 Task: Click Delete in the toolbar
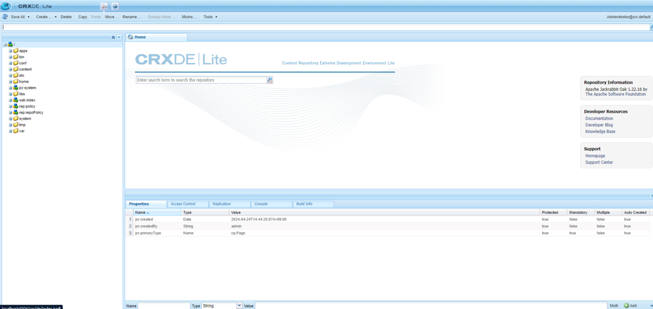click(x=66, y=17)
